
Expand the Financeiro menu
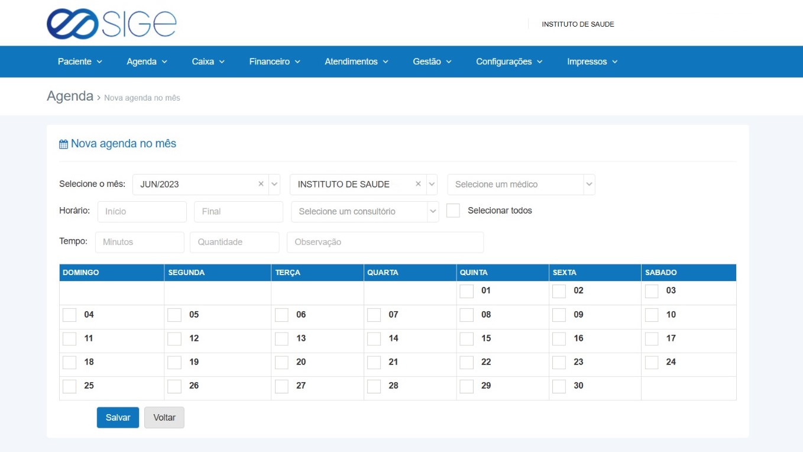(274, 62)
